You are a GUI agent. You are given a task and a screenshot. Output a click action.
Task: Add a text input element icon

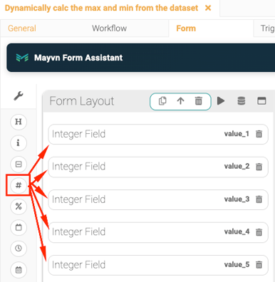(x=19, y=164)
